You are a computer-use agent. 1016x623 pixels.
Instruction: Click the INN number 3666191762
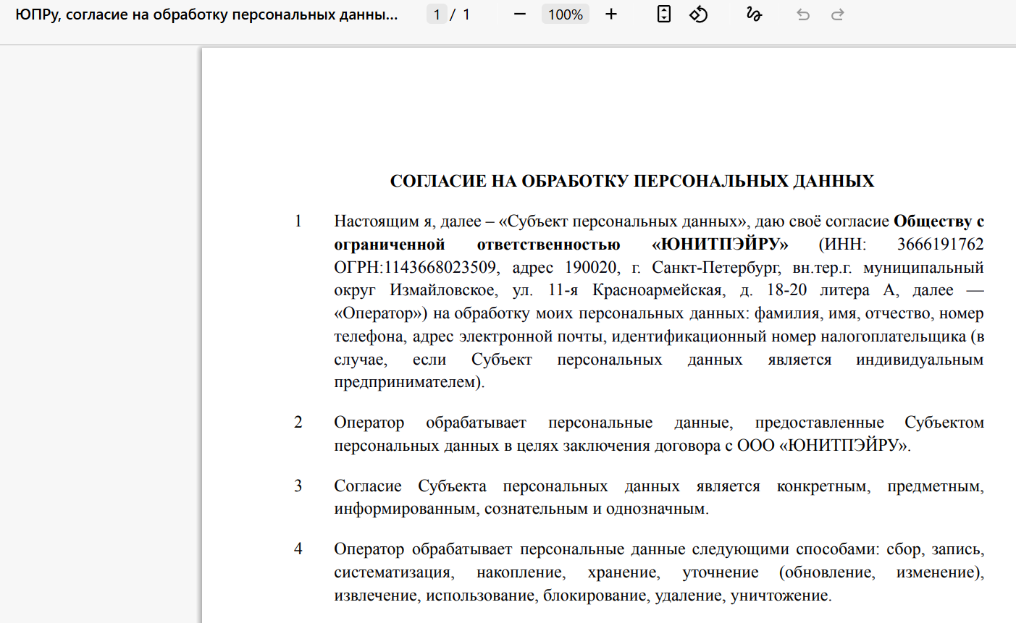click(x=940, y=245)
